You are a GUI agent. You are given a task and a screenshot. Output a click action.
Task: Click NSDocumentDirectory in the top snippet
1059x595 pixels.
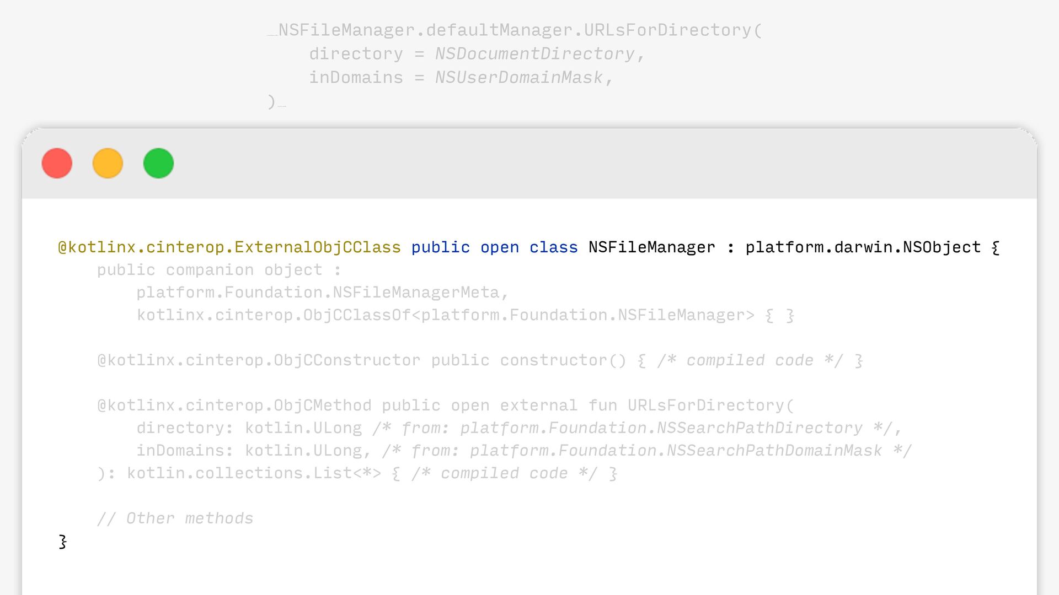[x=534, y=54]
